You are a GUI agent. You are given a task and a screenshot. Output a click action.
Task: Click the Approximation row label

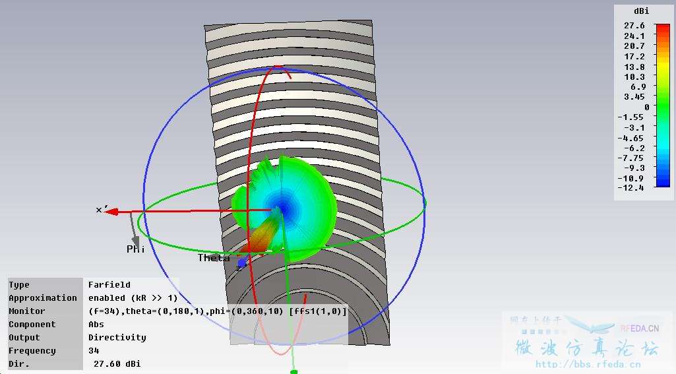43,297
